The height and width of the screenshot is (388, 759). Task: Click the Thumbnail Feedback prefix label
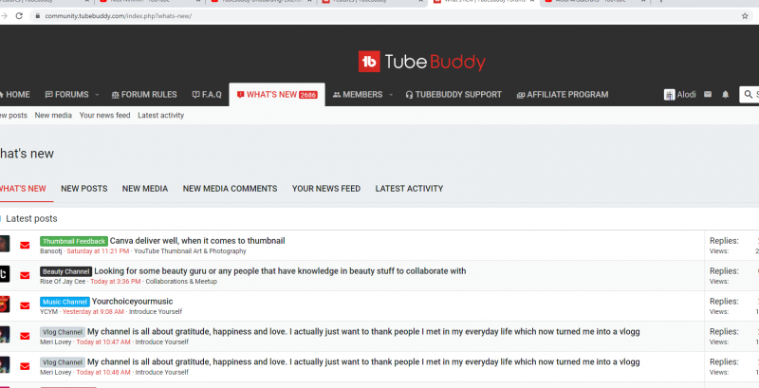point(73,241)
